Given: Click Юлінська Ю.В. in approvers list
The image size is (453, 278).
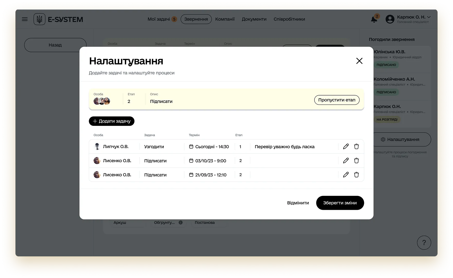Looking at the screenshot, I should 389,52.
